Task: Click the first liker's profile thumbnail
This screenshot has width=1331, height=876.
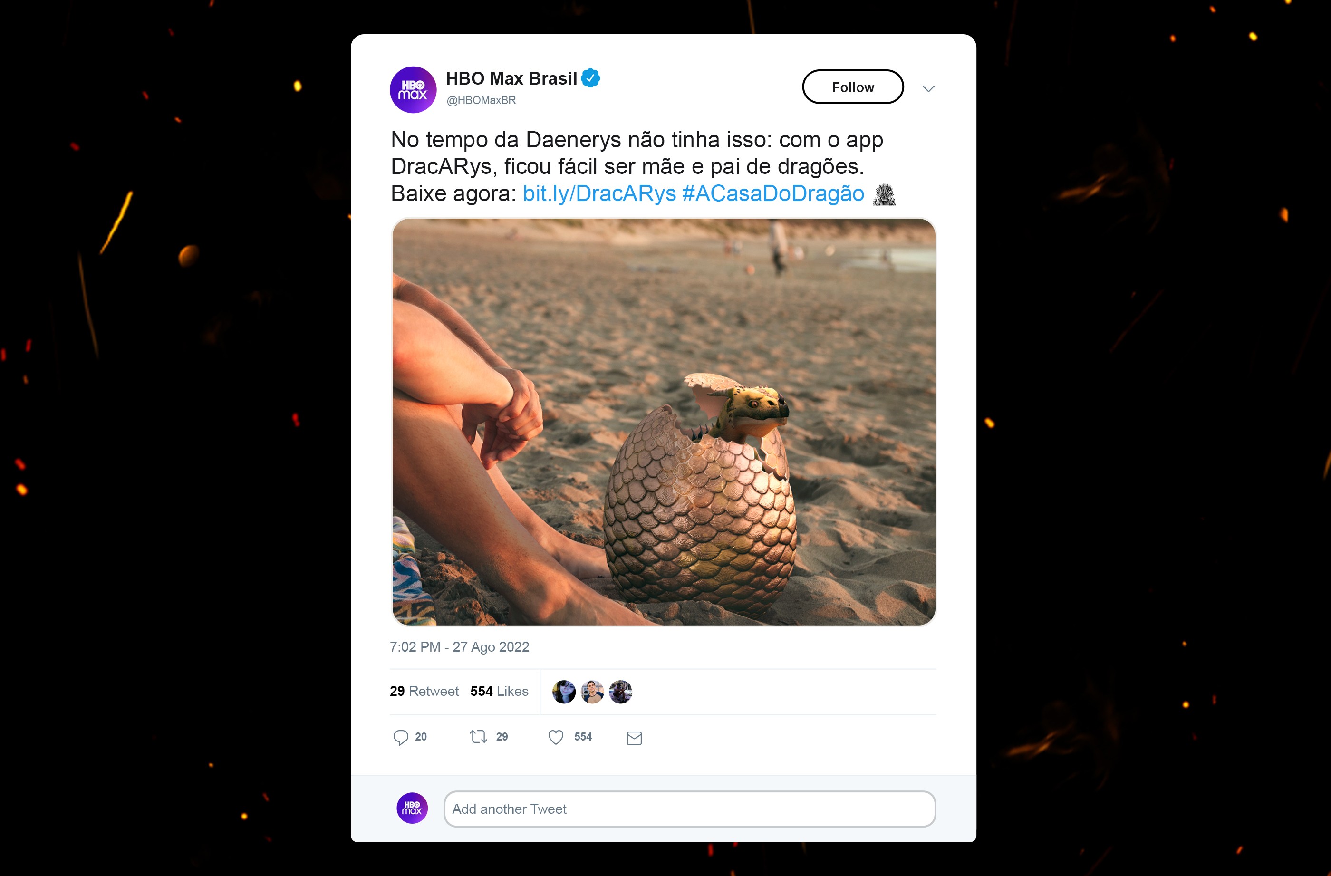Action: point(564,692)
